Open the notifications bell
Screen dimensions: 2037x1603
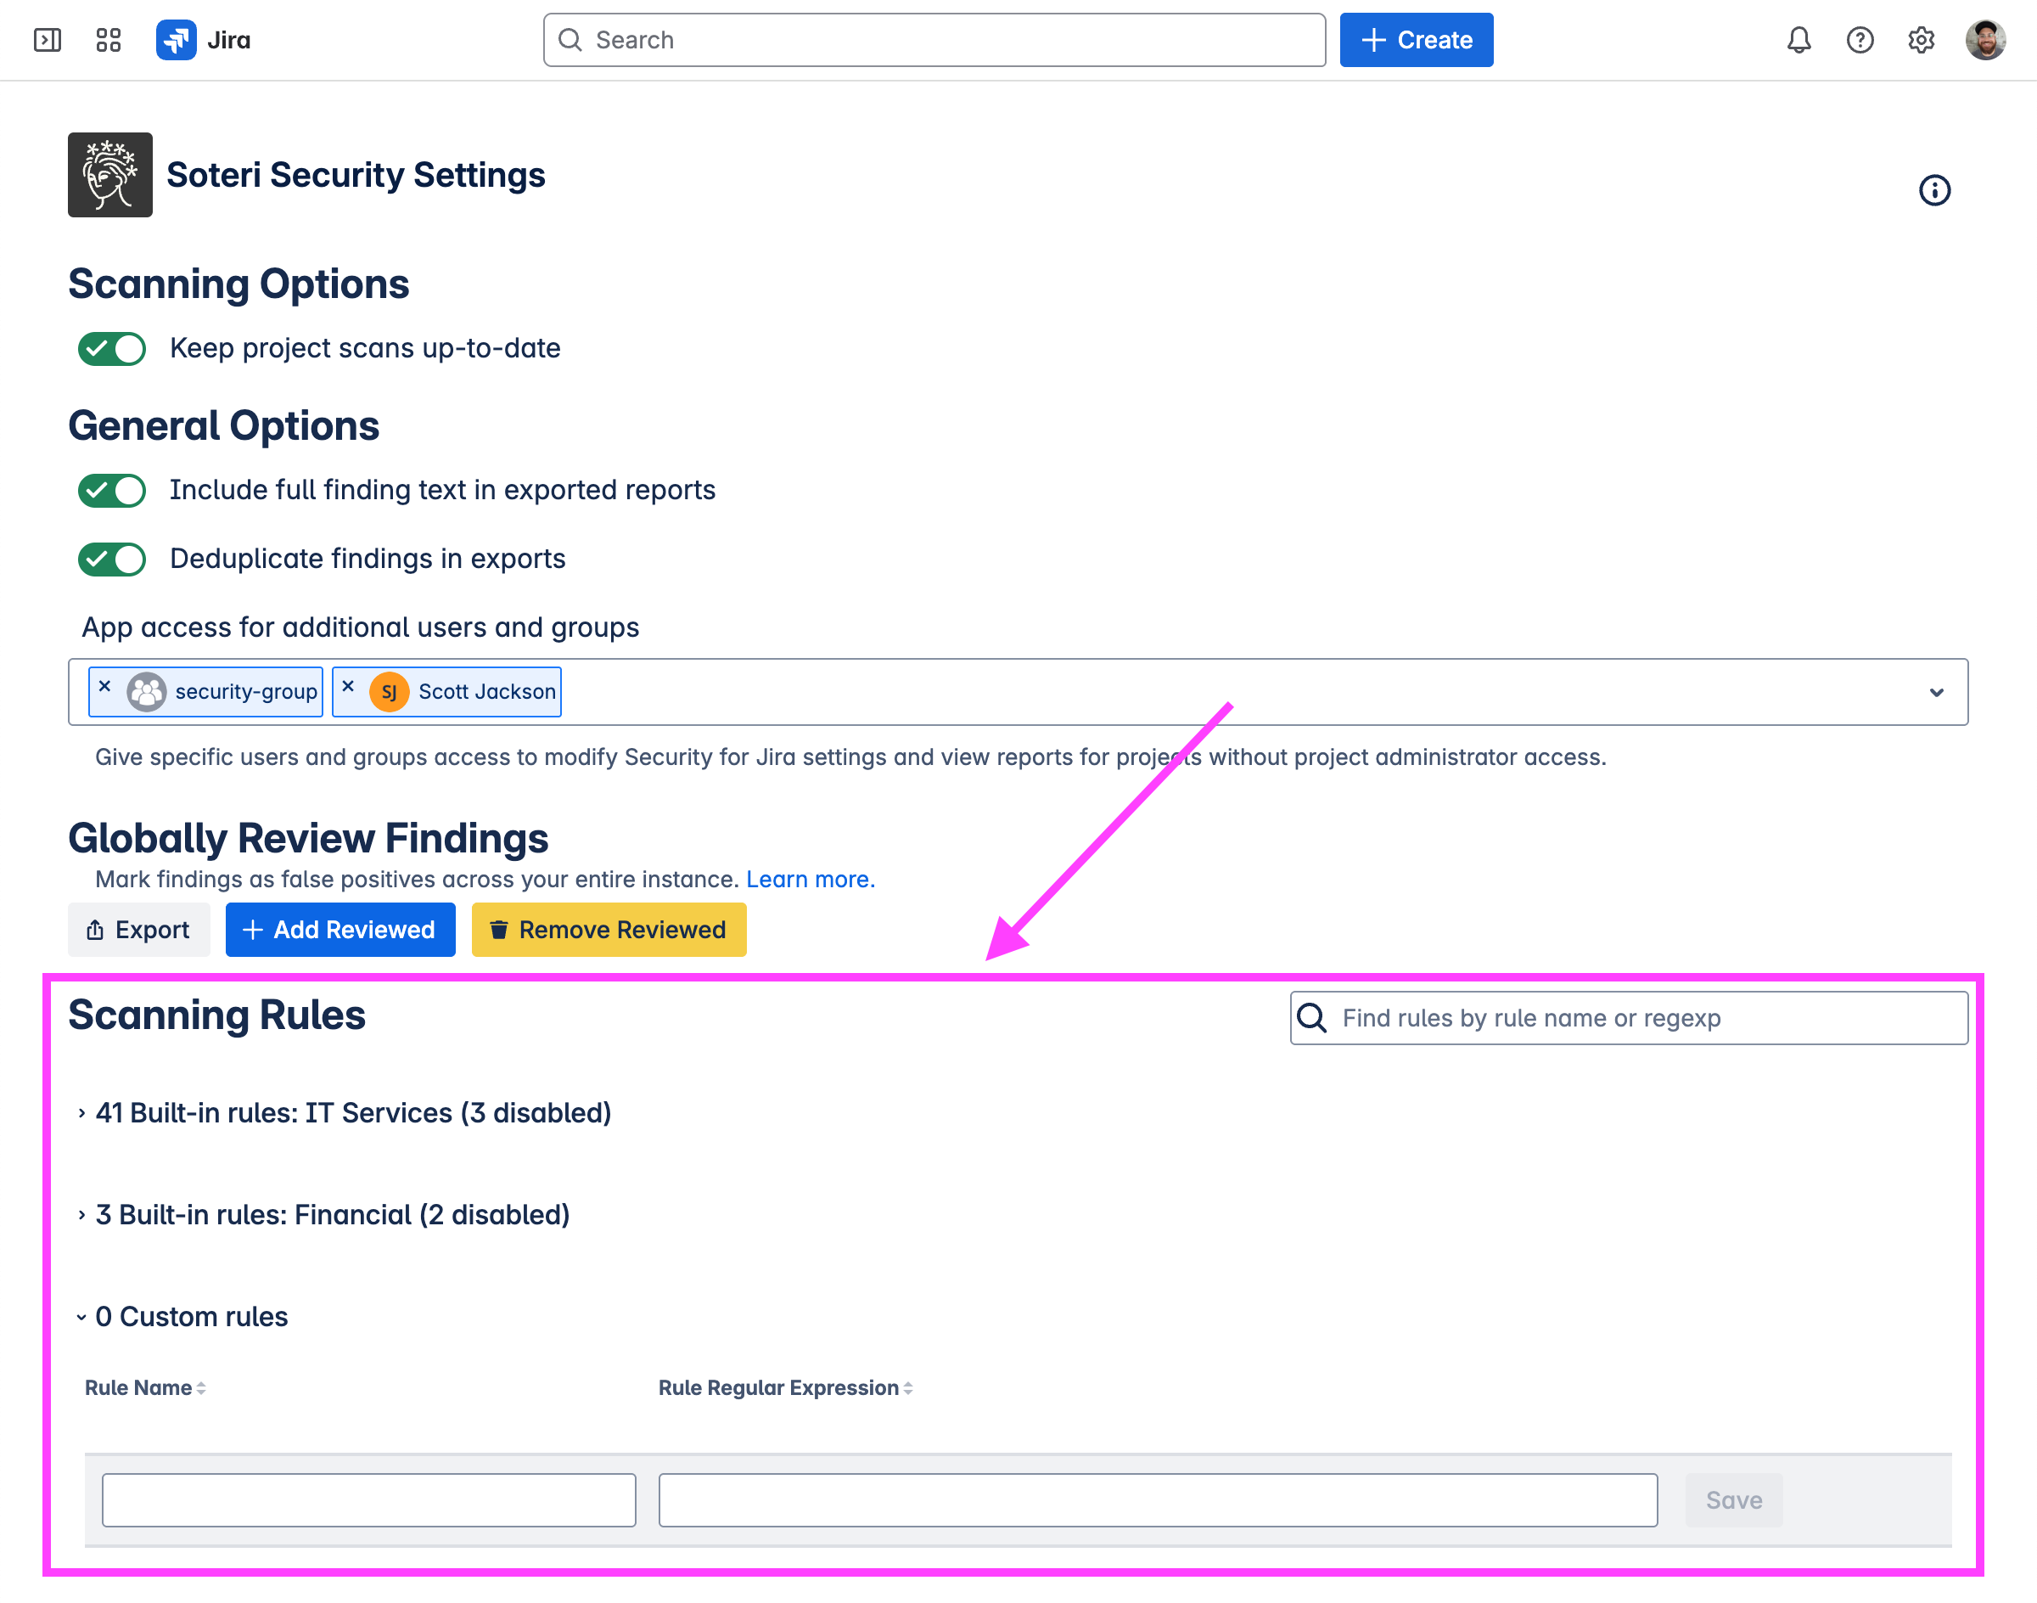coord(1798,39)
